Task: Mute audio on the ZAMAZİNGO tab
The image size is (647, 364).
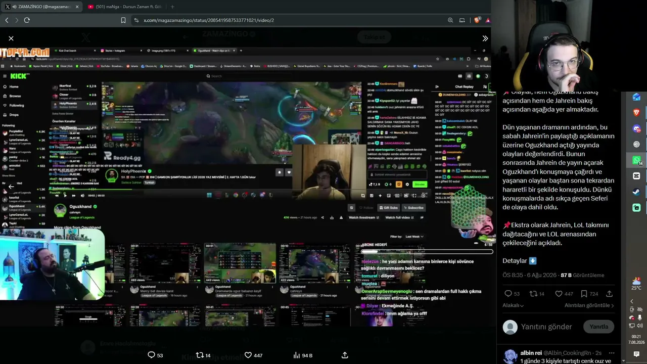Action: click(14, 7)
